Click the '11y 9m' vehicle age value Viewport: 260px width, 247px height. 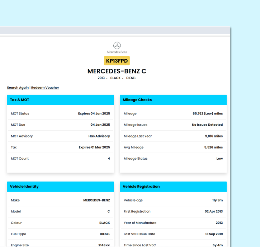[218, 200]
